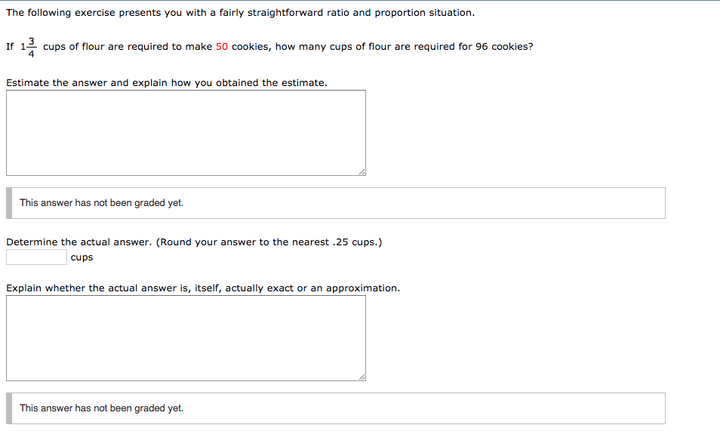Click the last "not been graded yet" notice
Viewport: 720px width, 431px height.
click(101, 408)
